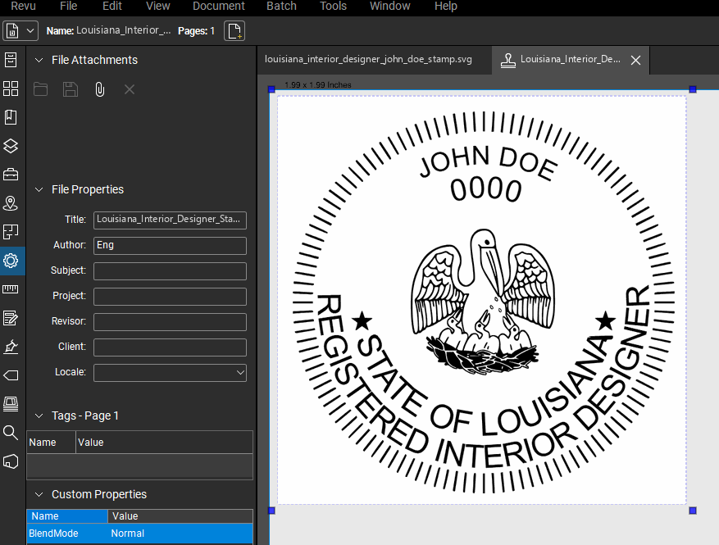Screen dimensions: 719x545
Task: Open the View menu
Action: (157, 6)
